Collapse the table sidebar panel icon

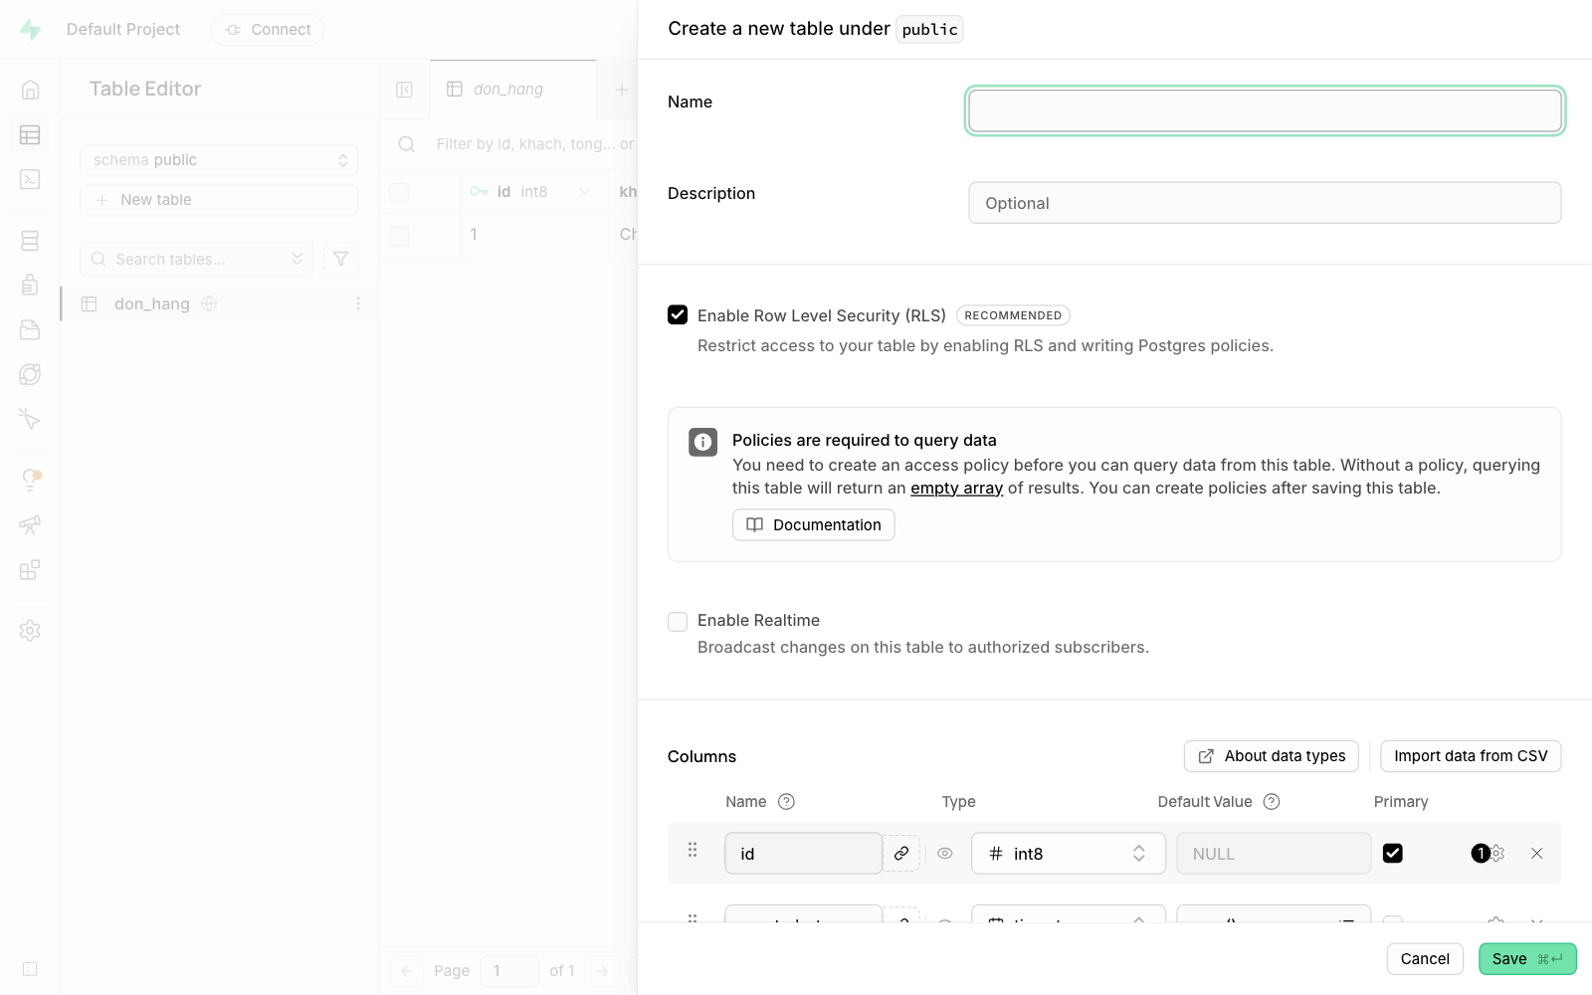point(404,90)
